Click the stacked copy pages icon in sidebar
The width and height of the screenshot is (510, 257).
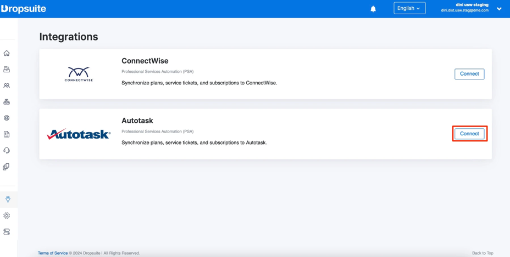point(7,167)
